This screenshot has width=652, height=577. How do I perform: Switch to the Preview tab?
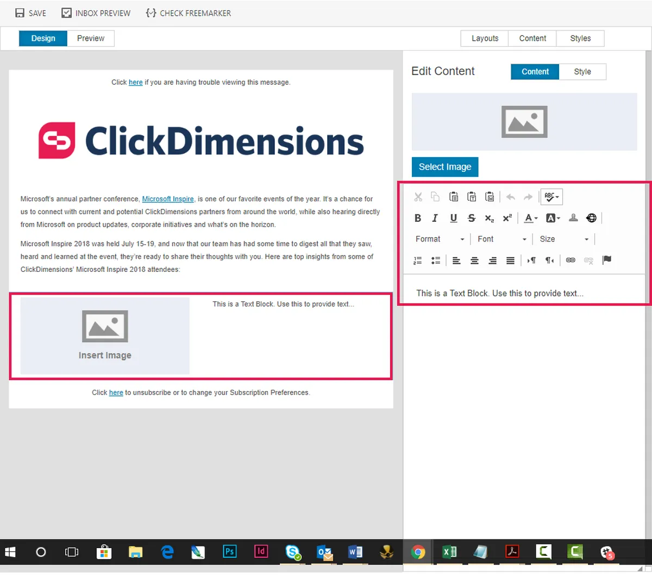pyautogui.click(x=91, y=38)
